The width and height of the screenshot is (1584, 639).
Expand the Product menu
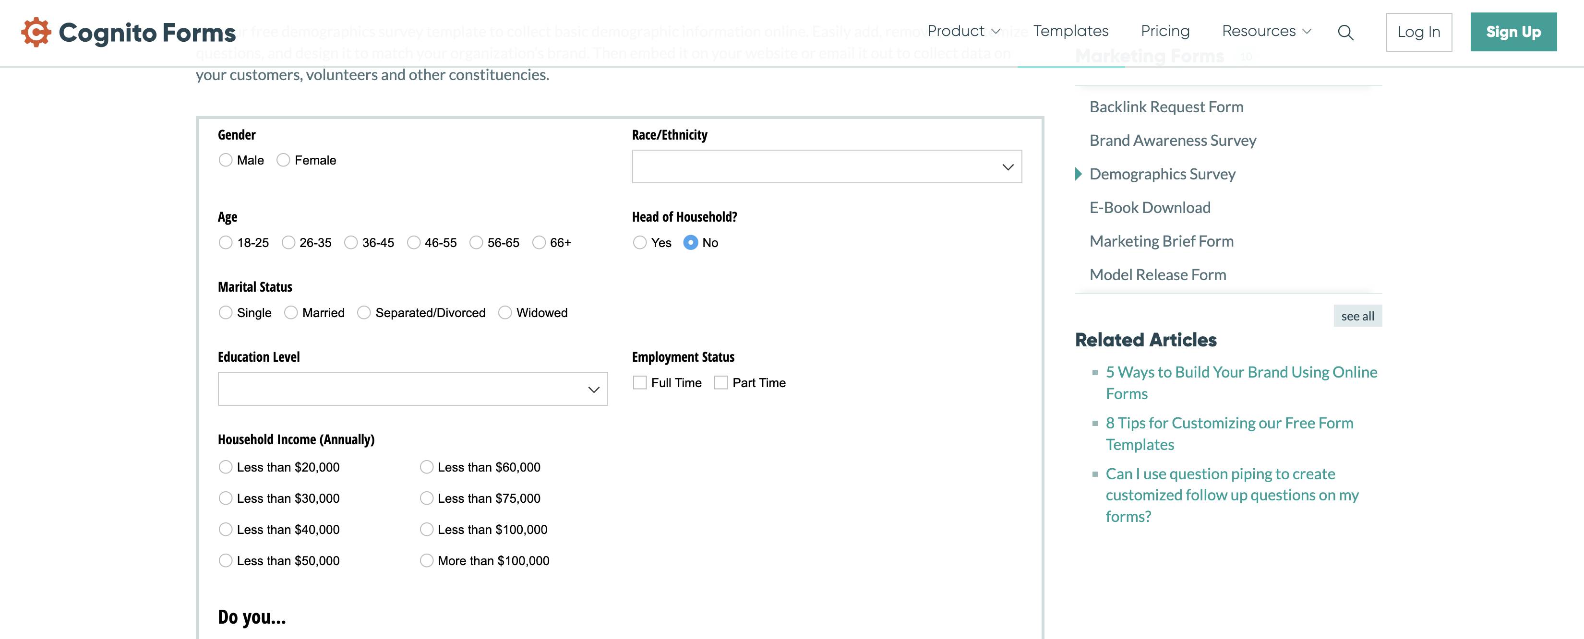[962, 31]
